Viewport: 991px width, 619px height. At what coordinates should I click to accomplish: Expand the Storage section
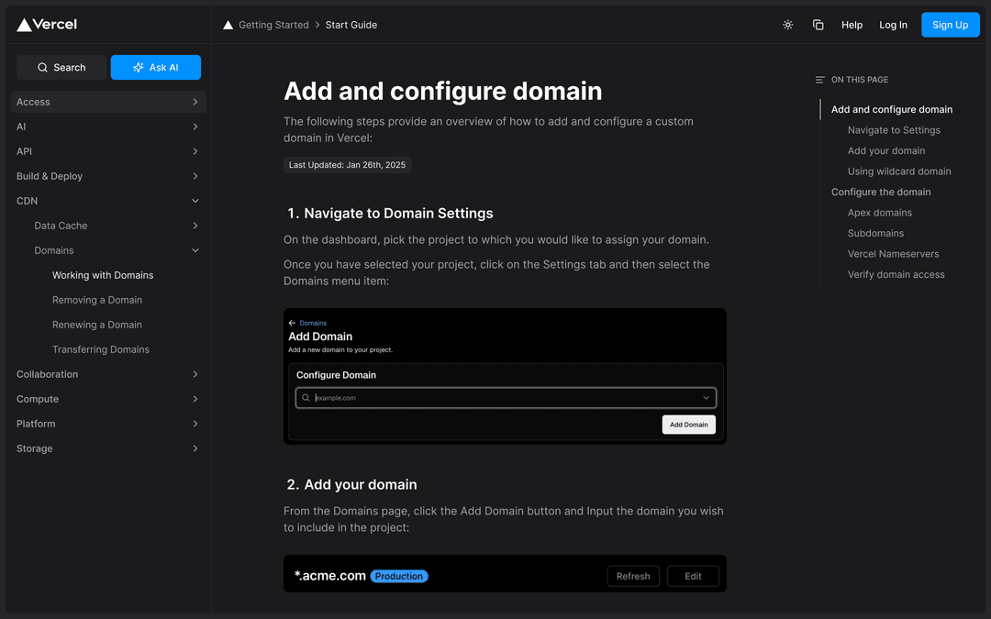(108, 448)
